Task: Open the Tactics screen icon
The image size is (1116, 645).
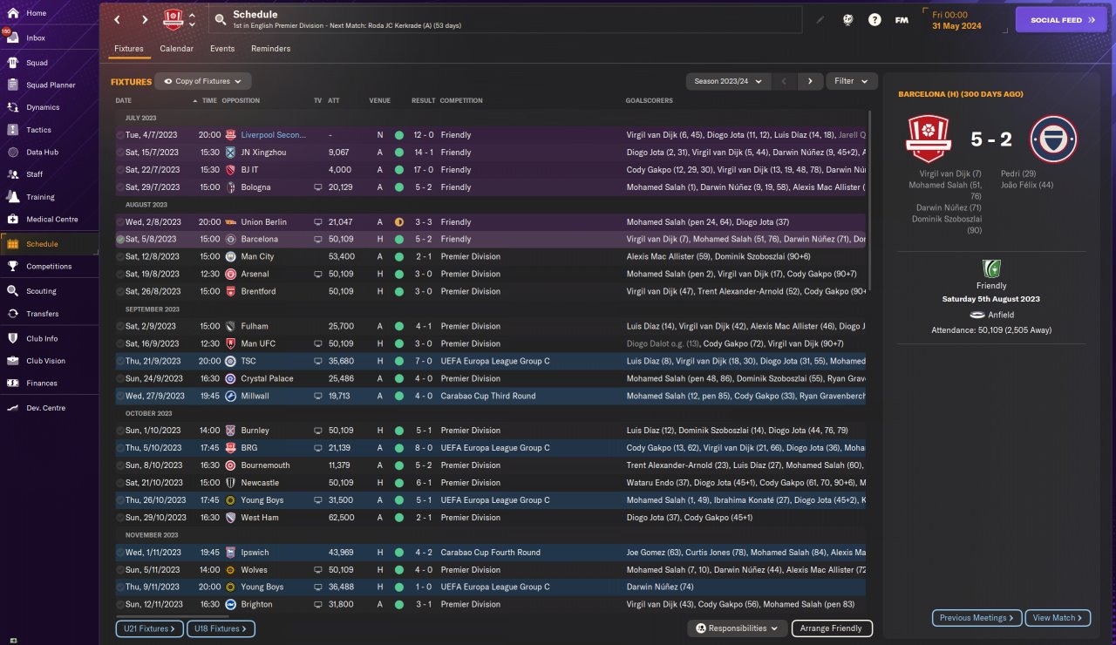Action: [13, 130]
